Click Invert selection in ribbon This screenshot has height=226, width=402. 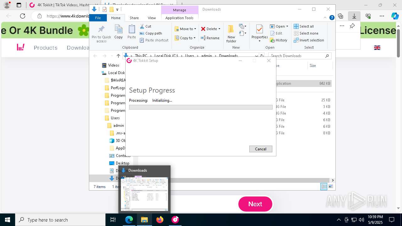309,40
